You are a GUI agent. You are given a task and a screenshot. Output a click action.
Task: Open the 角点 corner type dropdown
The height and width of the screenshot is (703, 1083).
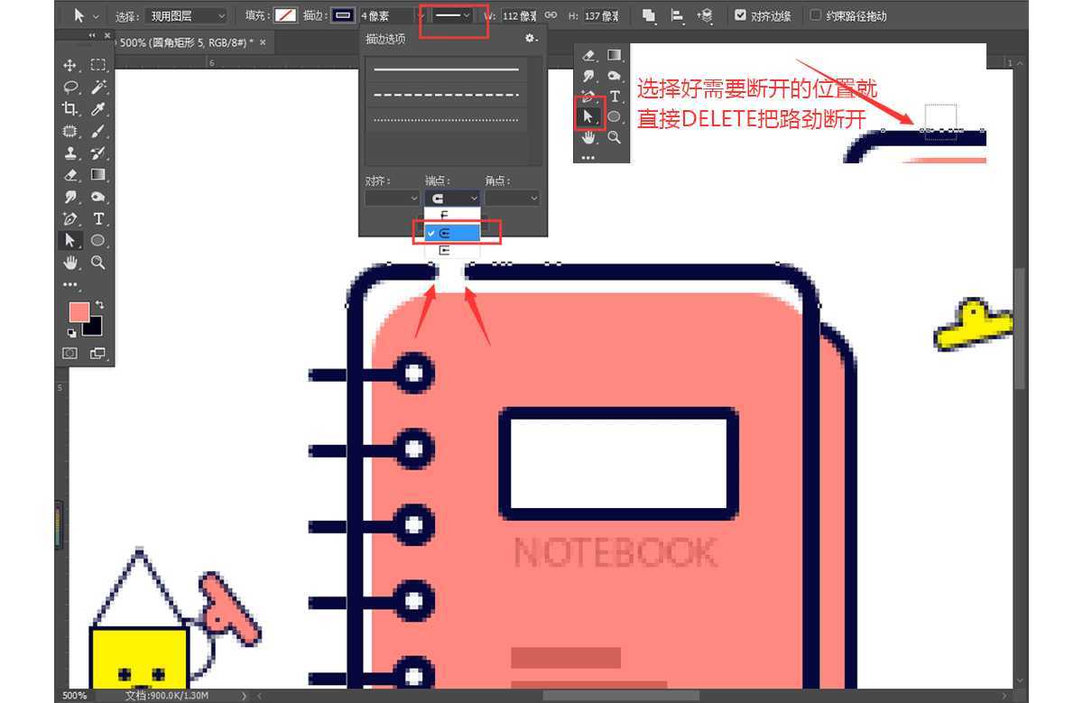(x=512, y=198)
